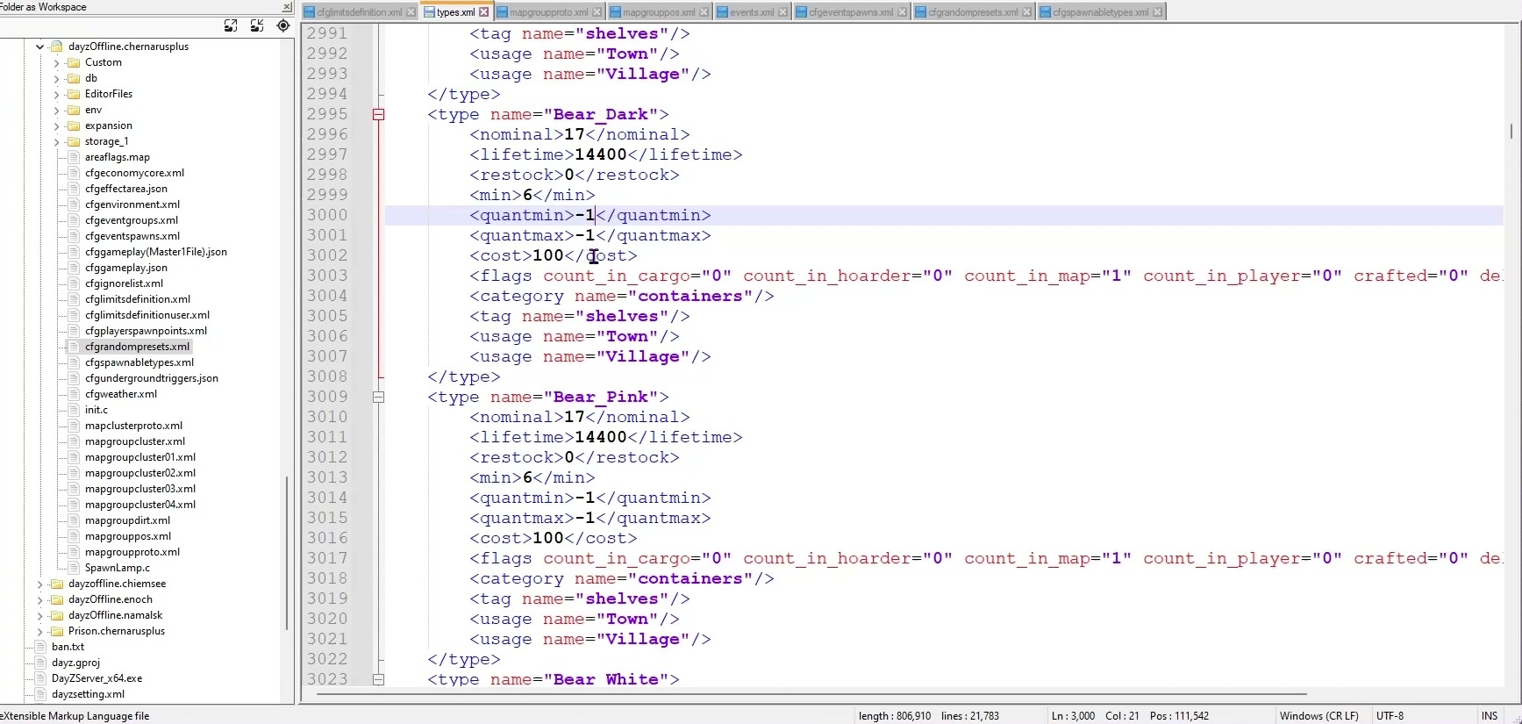Image resolution: width=1522 pixels, height=724 pixels.
Task: Expand the expansion folder
Action: (x=57, y=125)
